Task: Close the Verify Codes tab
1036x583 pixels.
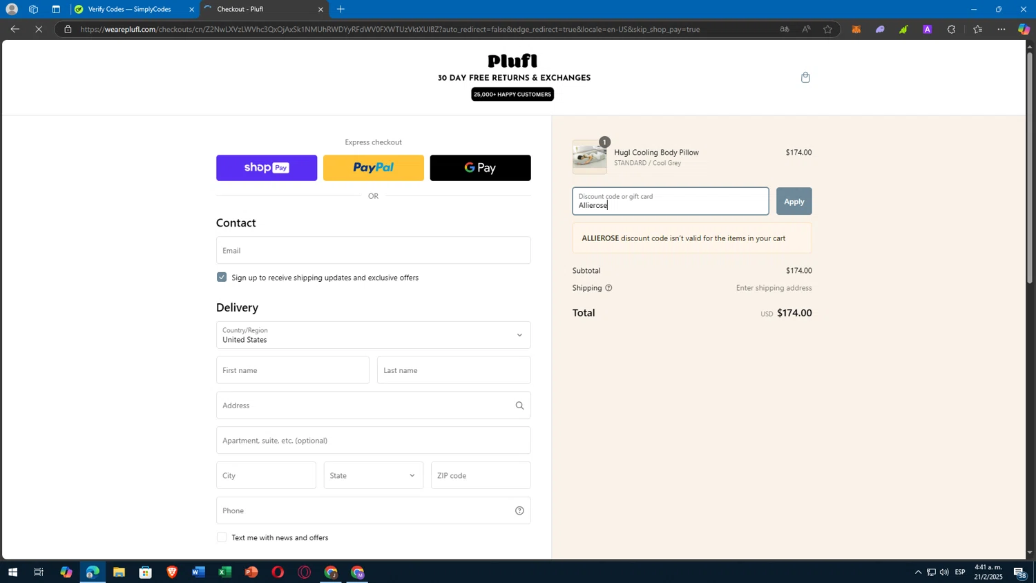Action: (x=192, y=10)
